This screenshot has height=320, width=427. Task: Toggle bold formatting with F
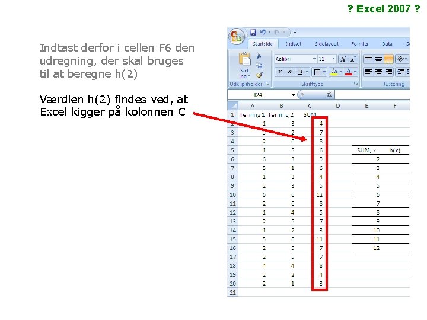click(x=280, y=72)
